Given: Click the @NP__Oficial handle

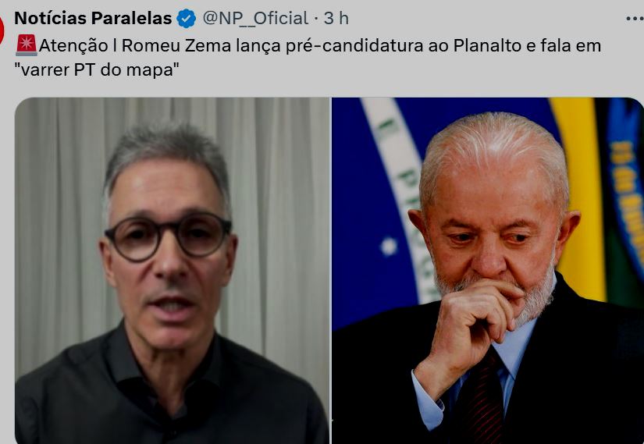Looking at the screenshot, I should 255,19.
